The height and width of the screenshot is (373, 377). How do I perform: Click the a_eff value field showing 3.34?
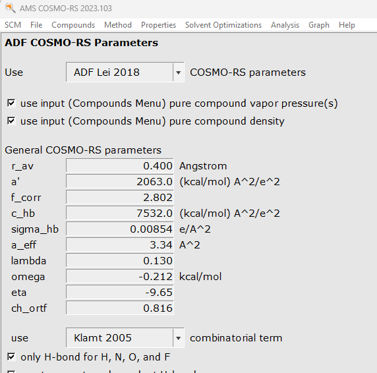coord(120,245)
